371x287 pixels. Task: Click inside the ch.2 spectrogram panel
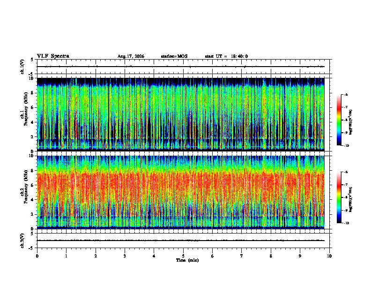[180, 192]
